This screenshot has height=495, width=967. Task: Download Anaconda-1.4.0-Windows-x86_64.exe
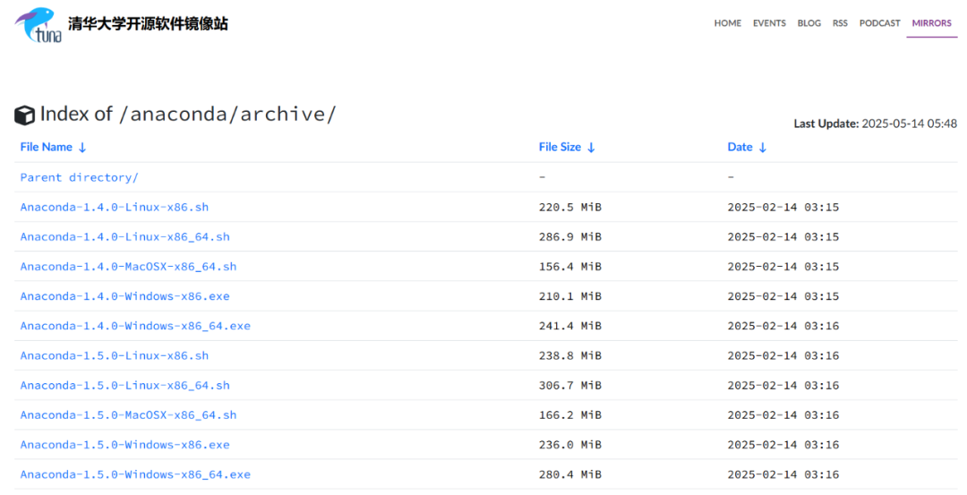[x=135, y=326]
